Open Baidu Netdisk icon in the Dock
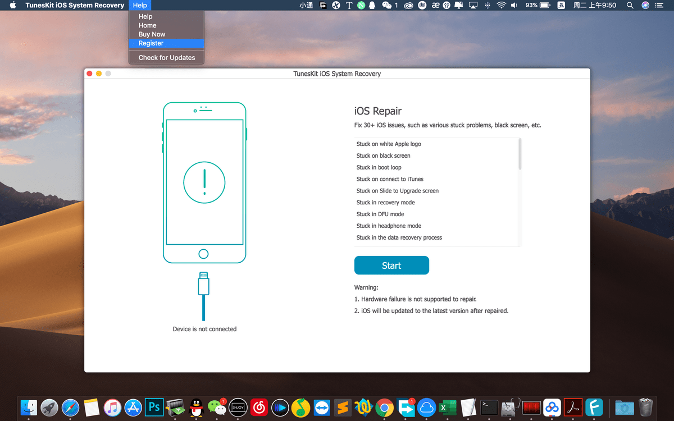The height and width of the screenshot is (421, 674). [x=552, y=407]
